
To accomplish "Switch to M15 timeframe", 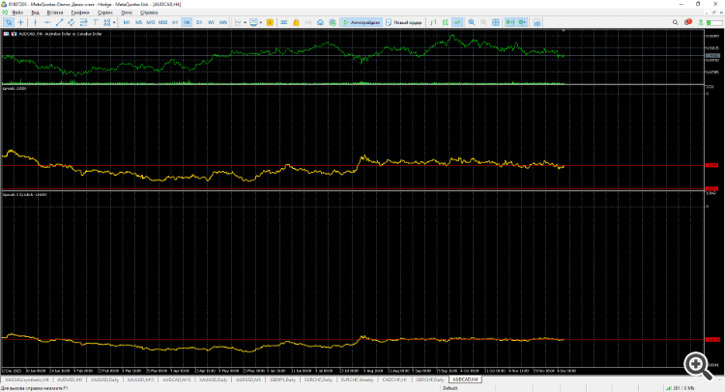I will point(151,22).
